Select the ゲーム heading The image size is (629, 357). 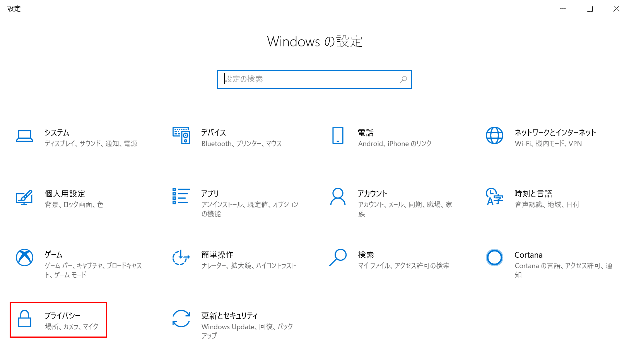point(53,255)
